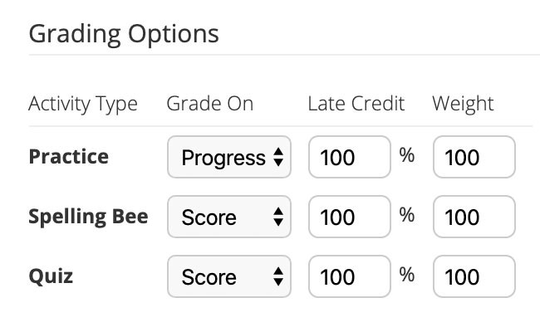Click the Grading Options heading
540x332 pixels.
pyautogui.click(x=124, y=34)
